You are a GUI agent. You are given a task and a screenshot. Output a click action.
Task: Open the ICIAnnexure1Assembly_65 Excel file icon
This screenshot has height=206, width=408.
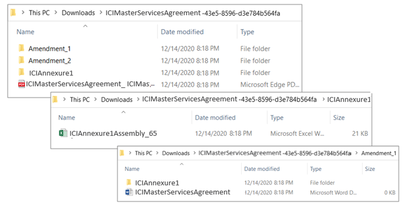point(63,133)
